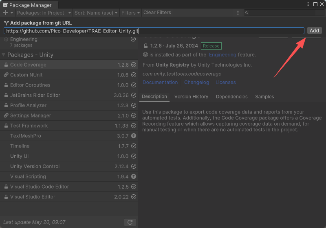The width and height of the screenshot is (326, 228).
Task: Click the installed checkmark on the Engineering row
Action: (133, 39)
